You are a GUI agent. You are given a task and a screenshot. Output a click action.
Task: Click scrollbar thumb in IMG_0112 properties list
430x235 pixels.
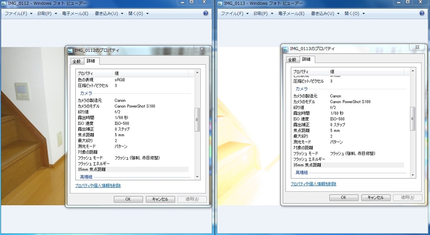[197, 120]
